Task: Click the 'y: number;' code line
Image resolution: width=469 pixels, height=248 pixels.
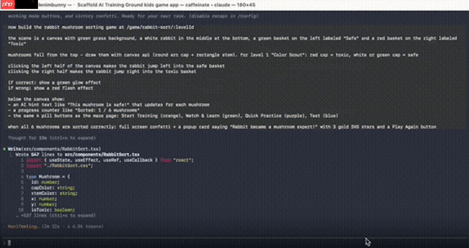Action: pos(44,204)
